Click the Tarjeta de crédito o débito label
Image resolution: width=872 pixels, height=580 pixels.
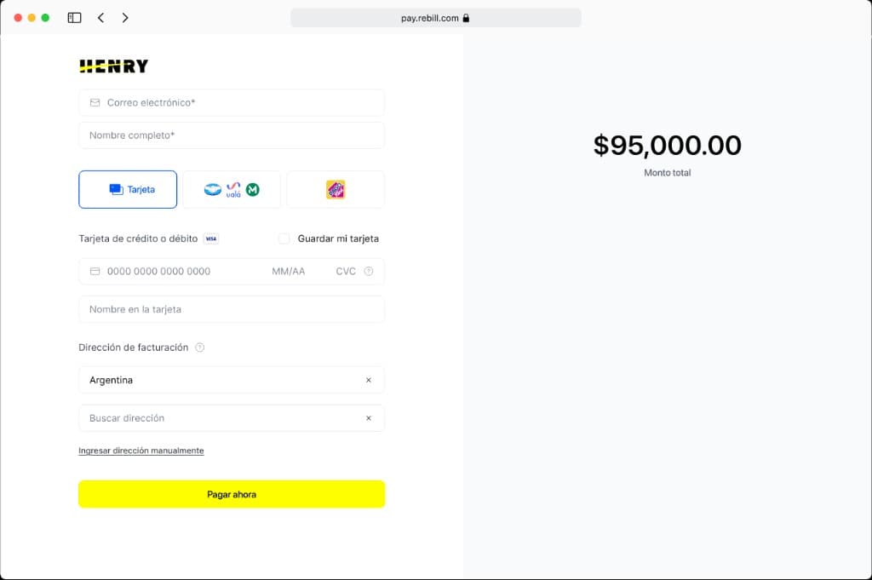point(138,238)
